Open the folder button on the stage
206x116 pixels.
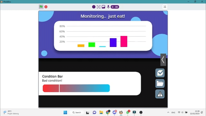click(160, 83)
